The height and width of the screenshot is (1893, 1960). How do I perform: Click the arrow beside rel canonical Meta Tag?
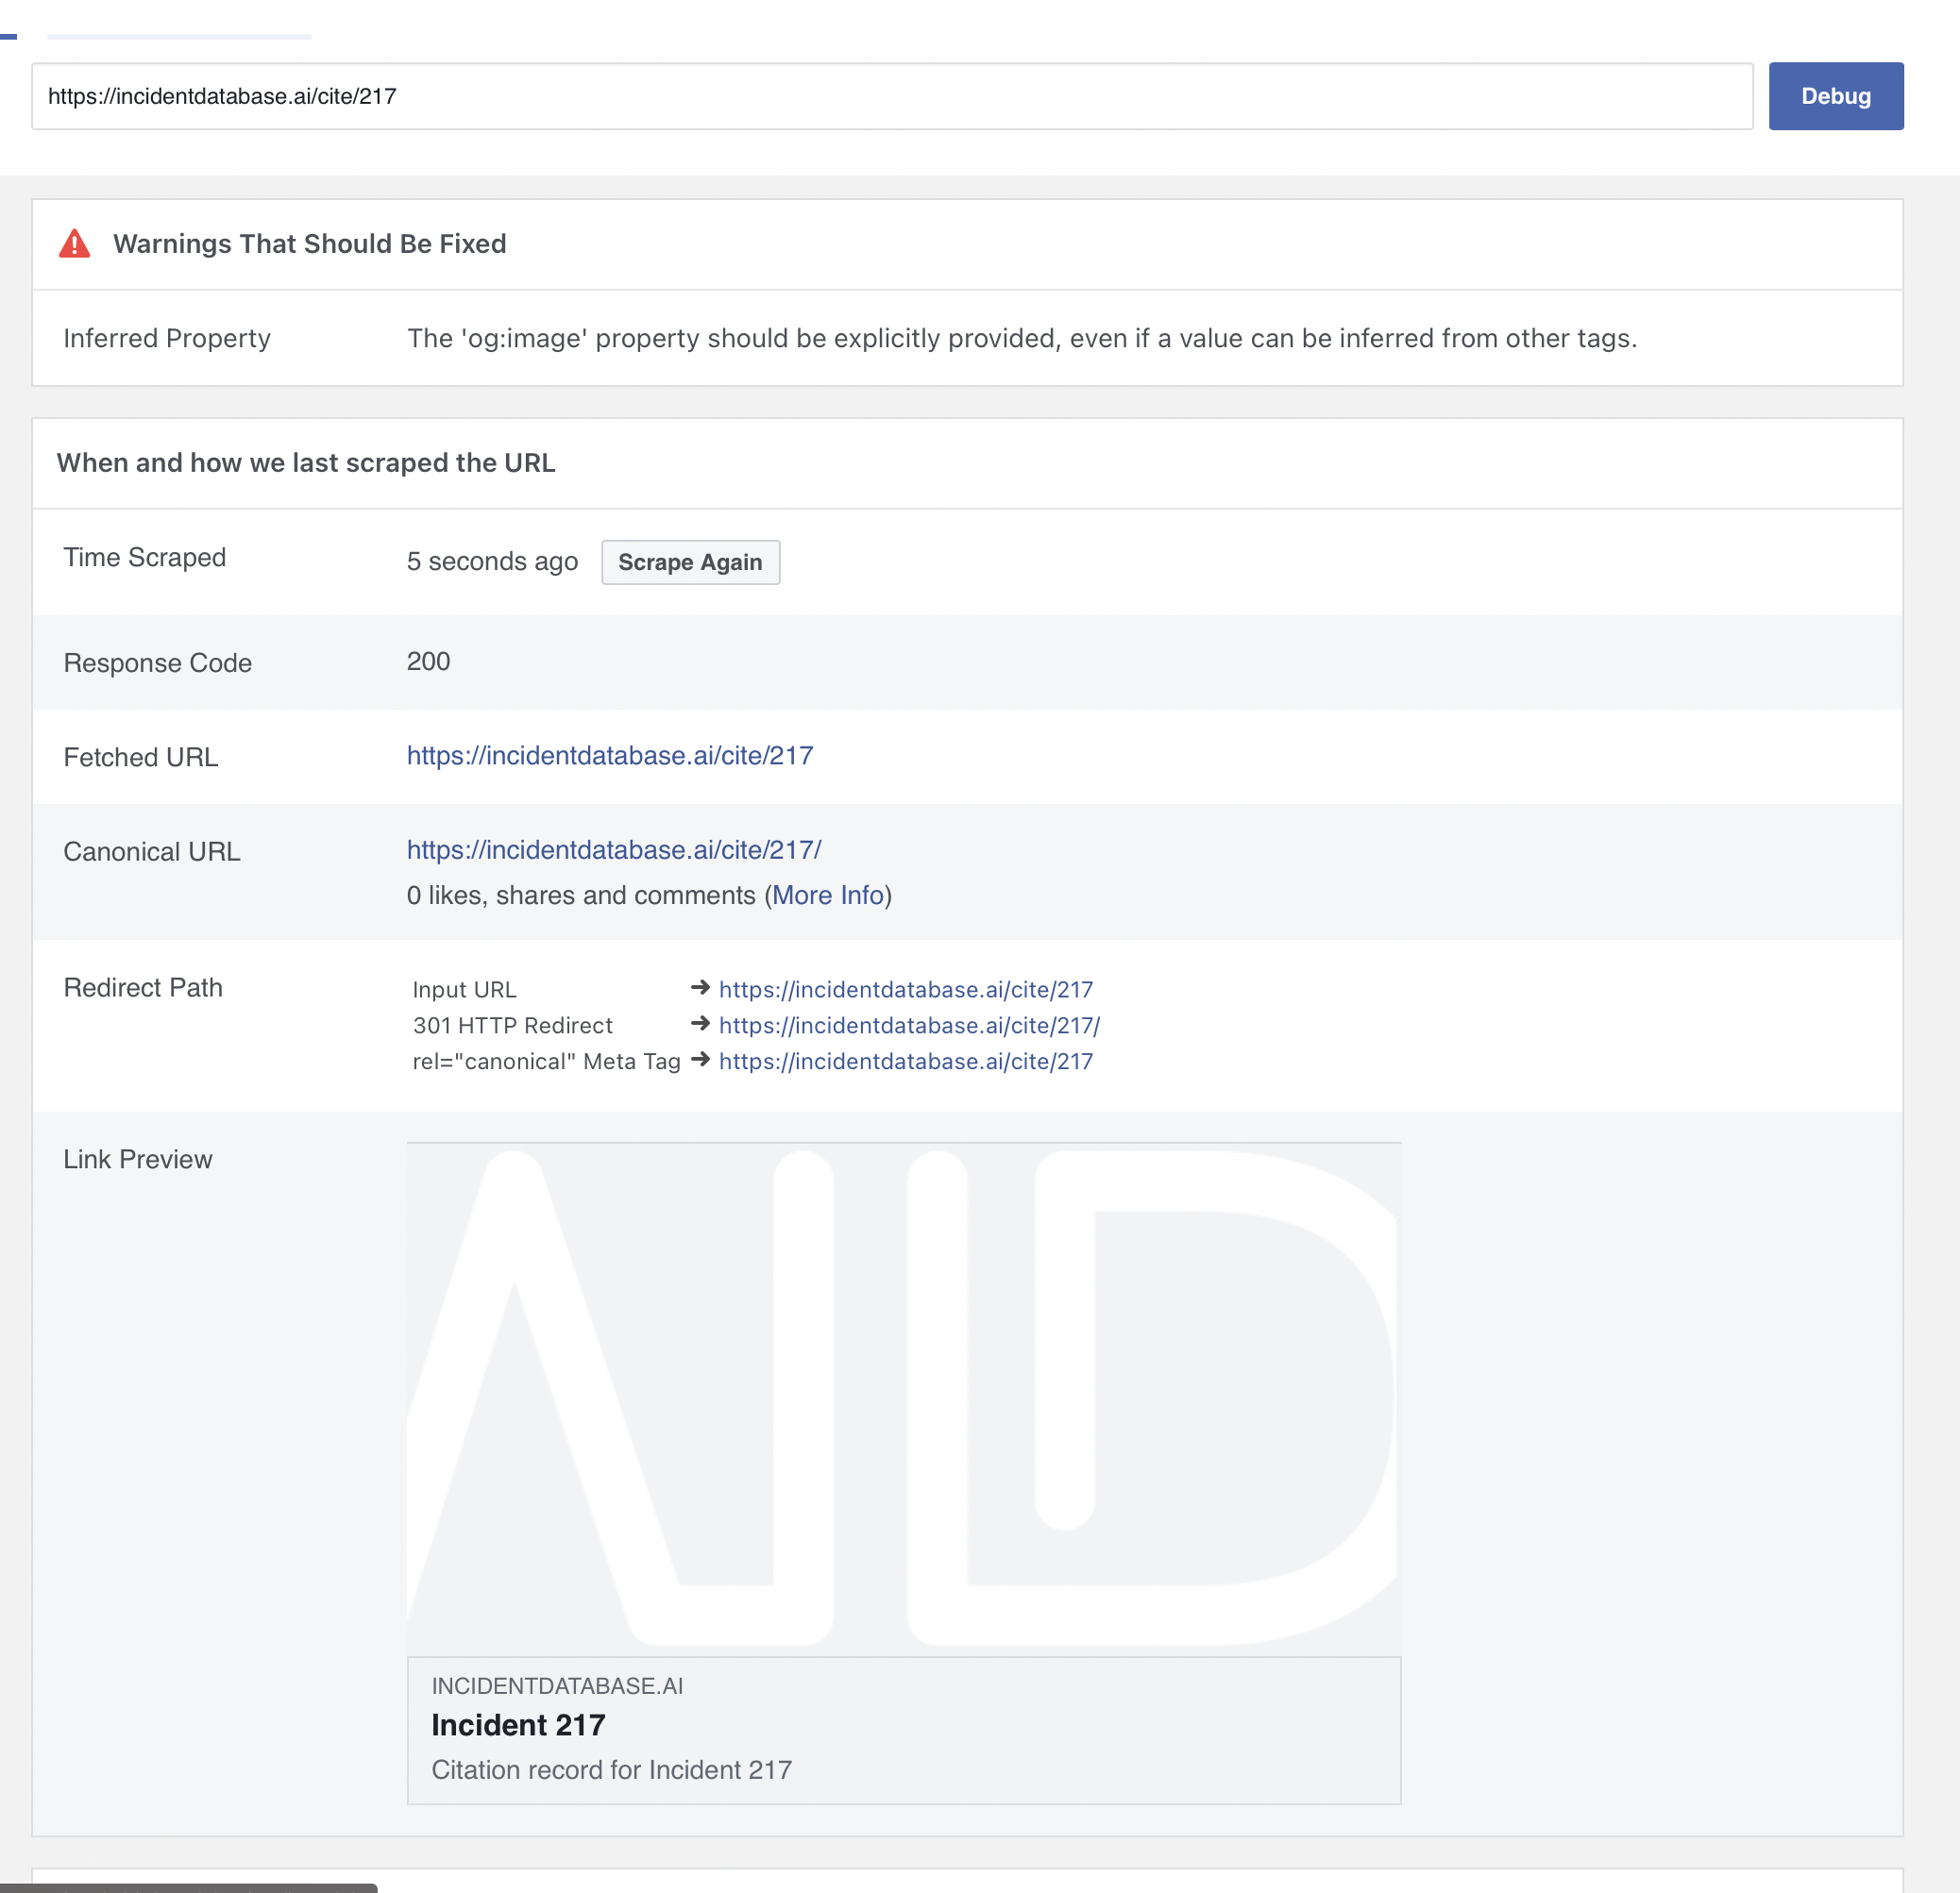click(700, 1060)
